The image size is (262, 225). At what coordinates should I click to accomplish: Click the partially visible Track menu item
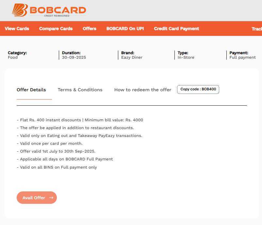click(257, 29)
